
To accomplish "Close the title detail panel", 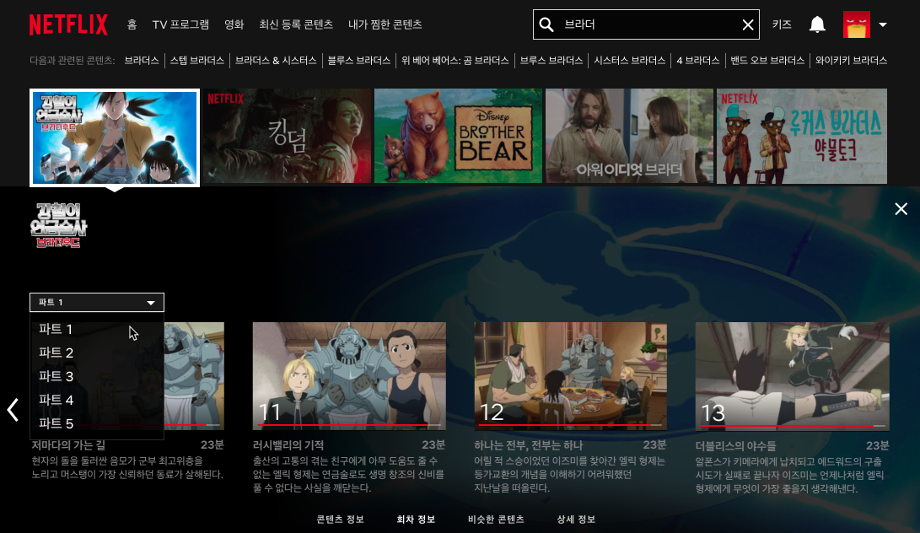I will 901,209.
